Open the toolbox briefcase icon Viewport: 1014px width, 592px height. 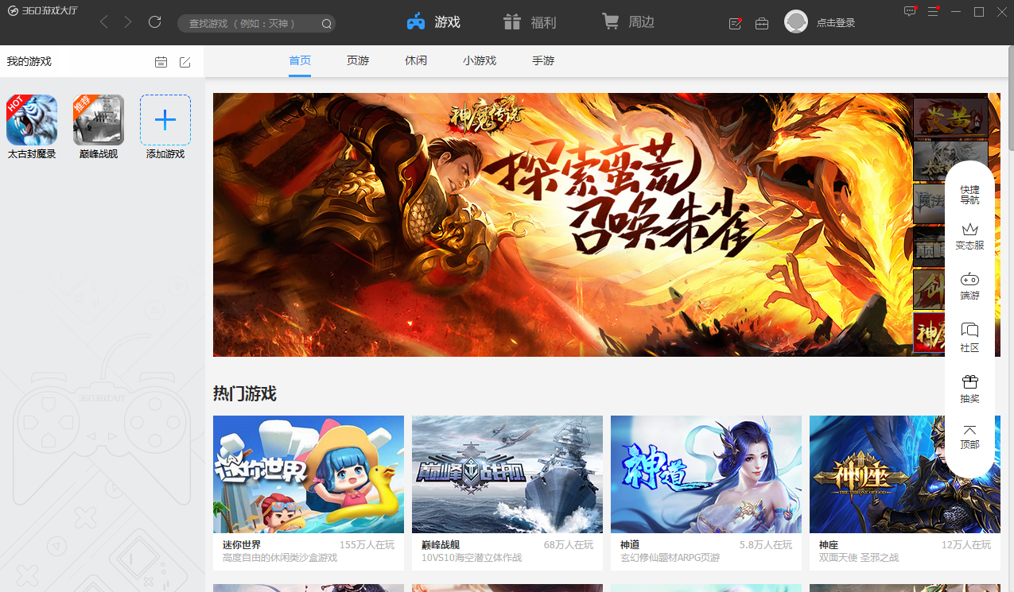762,23
